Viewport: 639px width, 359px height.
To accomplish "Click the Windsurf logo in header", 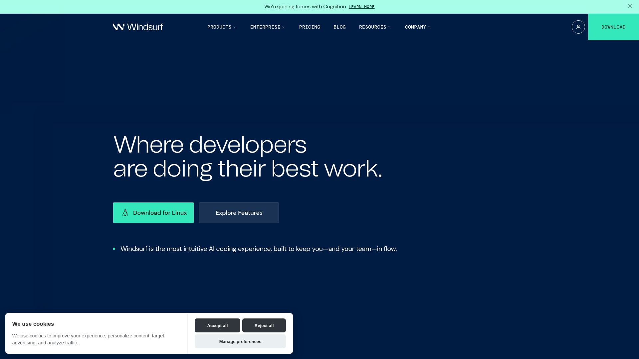I will 119,27.
